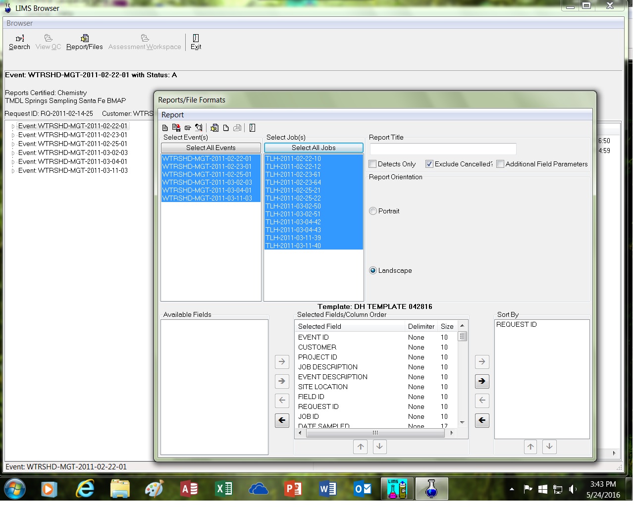The height and width of the screenshot is (507, 634).
Task: Expand the Event WTRSHD-MGT-2011-02-23-01 tree node
Action: coord(13,135)
